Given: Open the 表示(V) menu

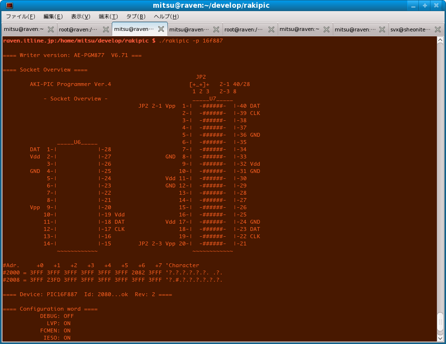Looking at the screenshot, I should pyautogui.click(x=80, y=16).
